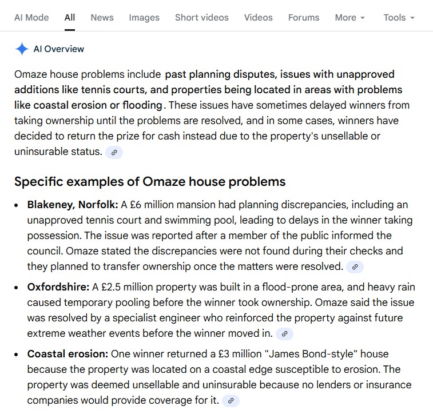Expand the More dropdown menu
Viewport: 433px width, 418px height.
coord(349,17)
